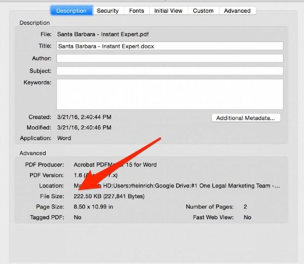Click Created date '3/21/16, 2:40:44 PM'
The width and height of the screenshot is (304, 264).
click(x=84, y=117)
